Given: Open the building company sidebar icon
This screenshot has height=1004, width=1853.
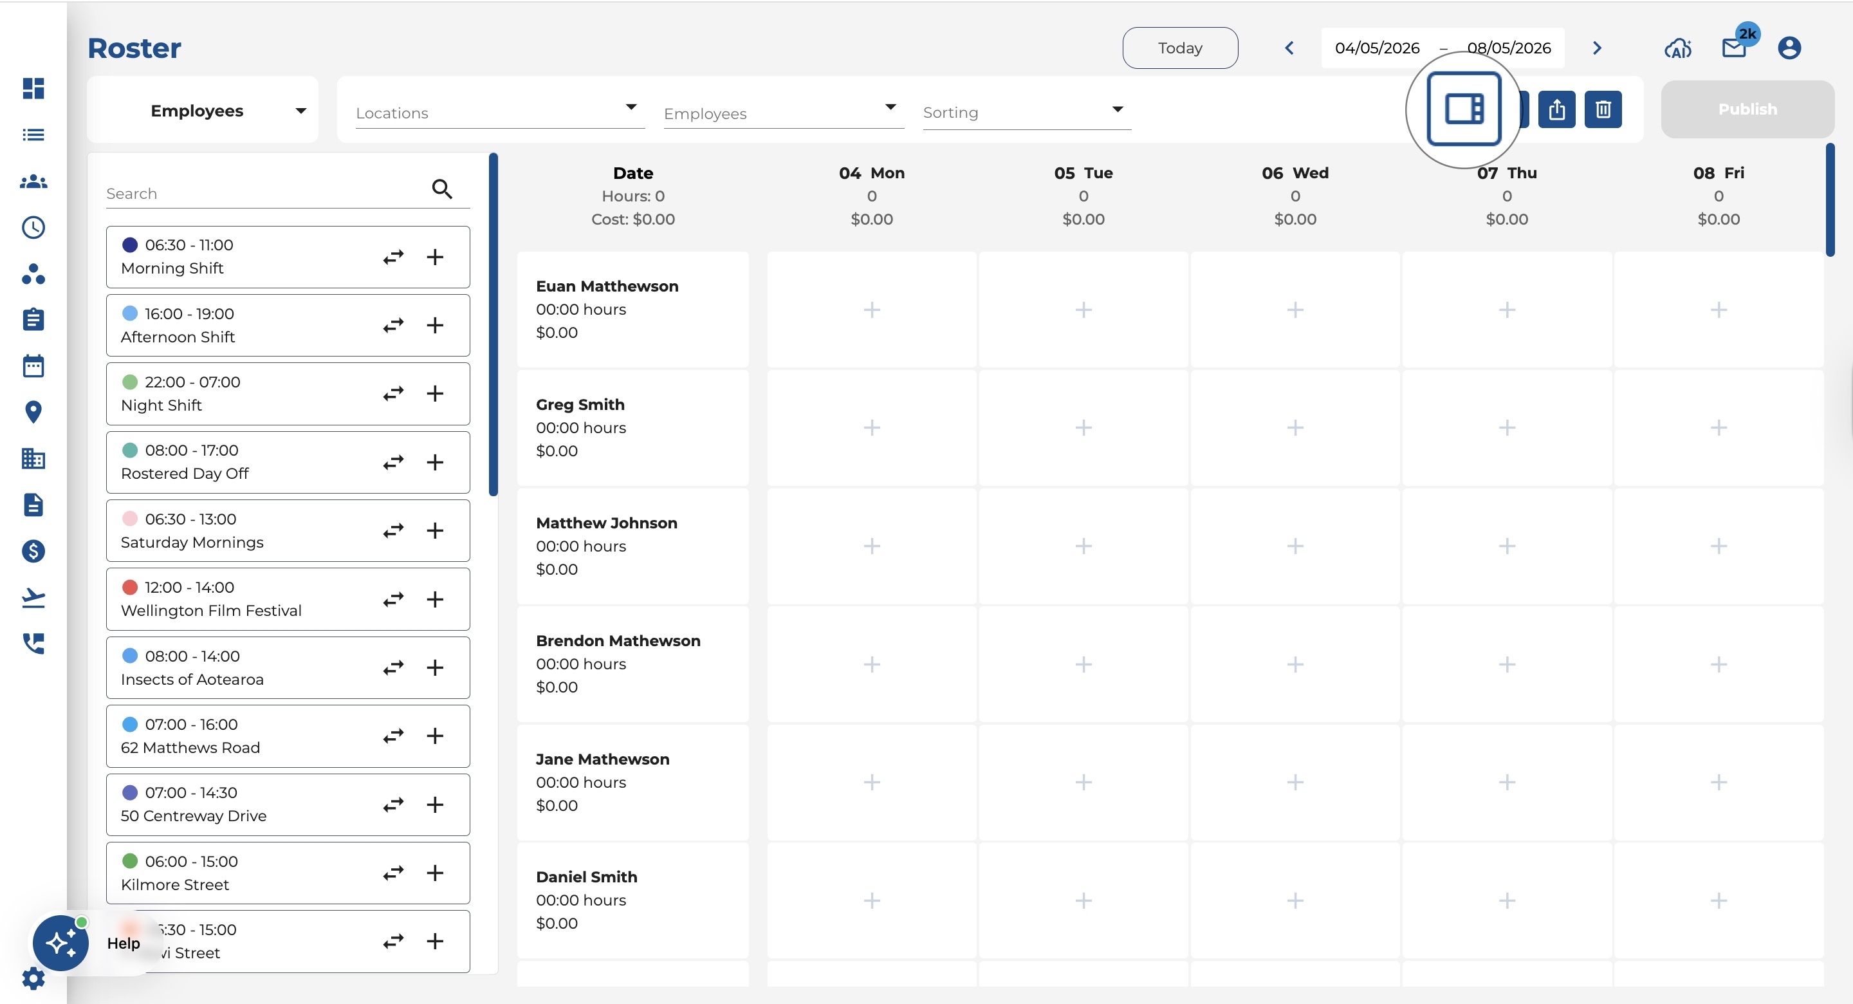Looking at the screenshot, I should click(x=33, y=458).
